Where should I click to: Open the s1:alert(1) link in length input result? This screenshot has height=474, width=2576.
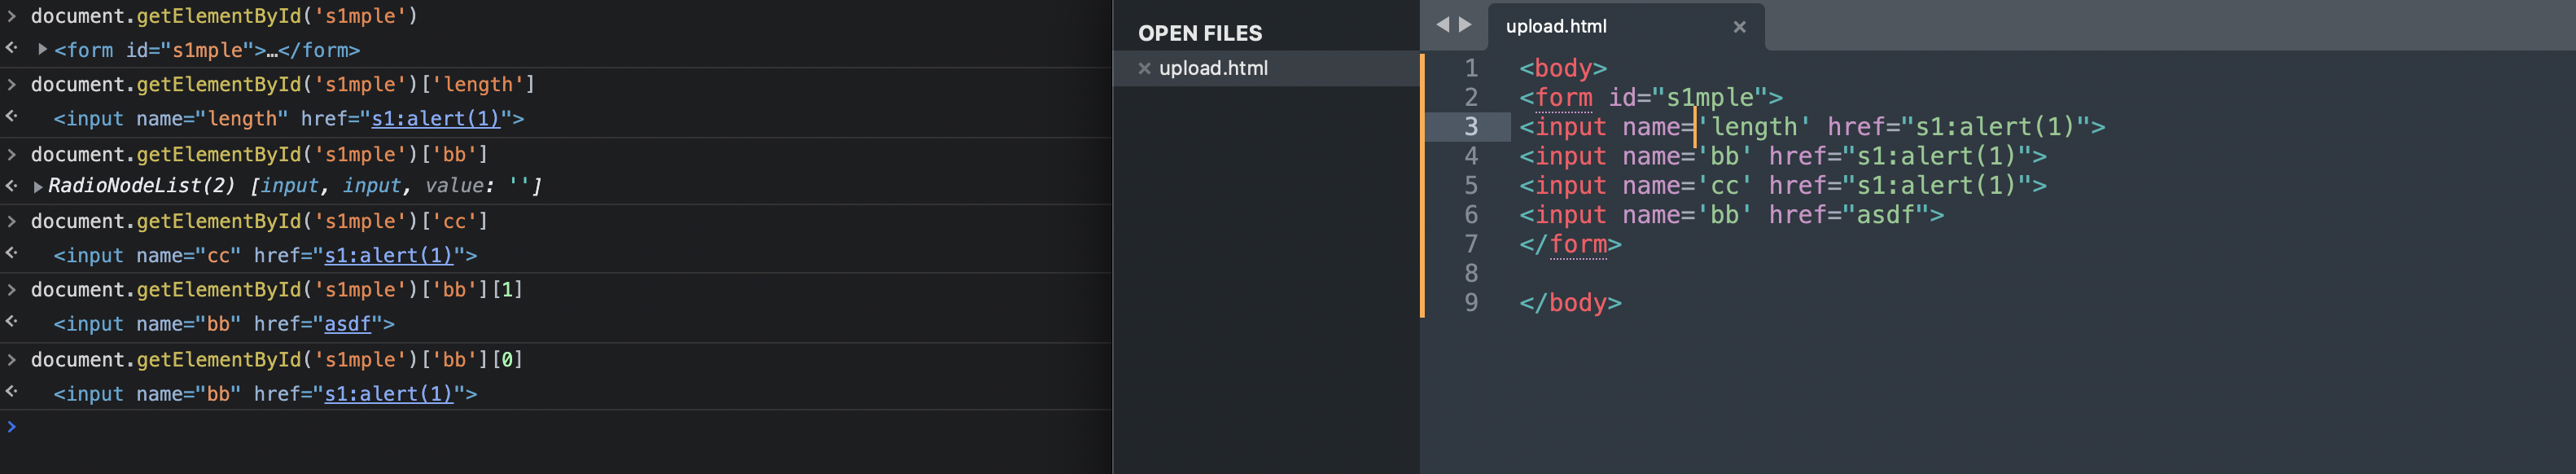point(435,119)
